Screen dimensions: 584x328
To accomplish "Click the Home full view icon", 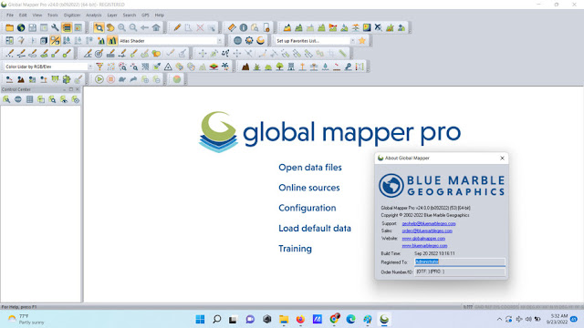I will (x=156, y=27).
